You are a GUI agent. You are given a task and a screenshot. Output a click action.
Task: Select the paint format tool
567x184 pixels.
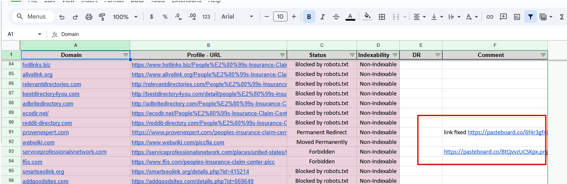tap(102, 17)
